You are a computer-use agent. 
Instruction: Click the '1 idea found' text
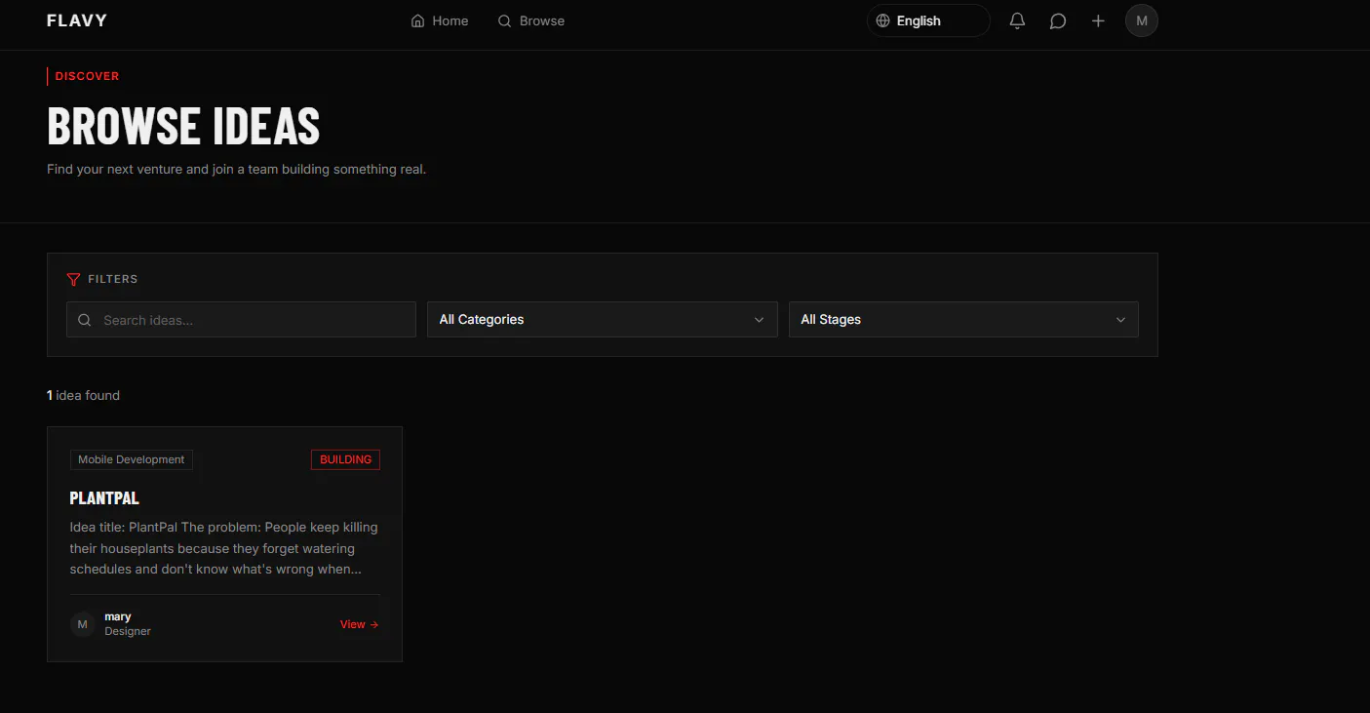pyautogui.click(x=83, y=395)
